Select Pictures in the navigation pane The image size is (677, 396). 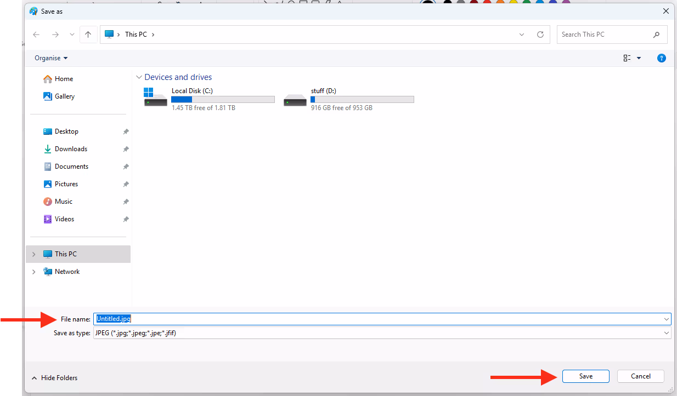tap(66, 184)
